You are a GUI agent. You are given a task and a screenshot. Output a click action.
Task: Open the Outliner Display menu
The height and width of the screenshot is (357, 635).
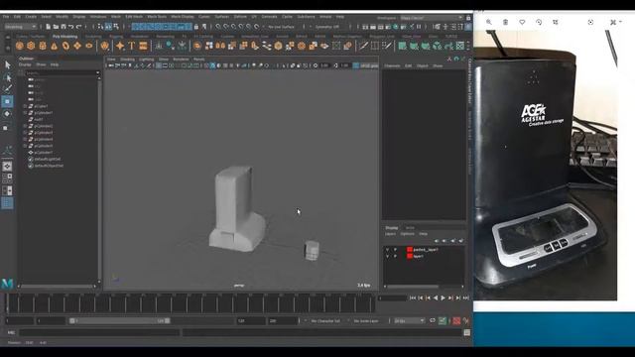pos(25,64)
